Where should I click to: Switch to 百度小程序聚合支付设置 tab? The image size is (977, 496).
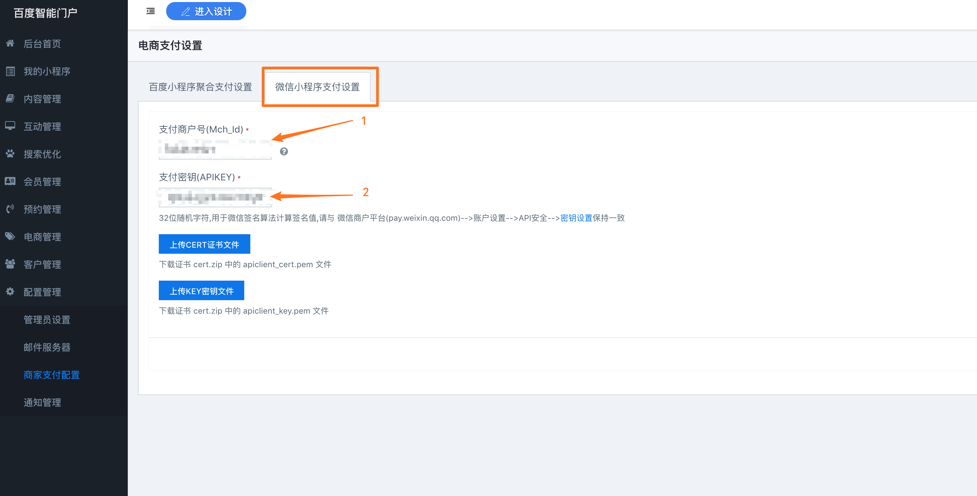tap(200, 87)
